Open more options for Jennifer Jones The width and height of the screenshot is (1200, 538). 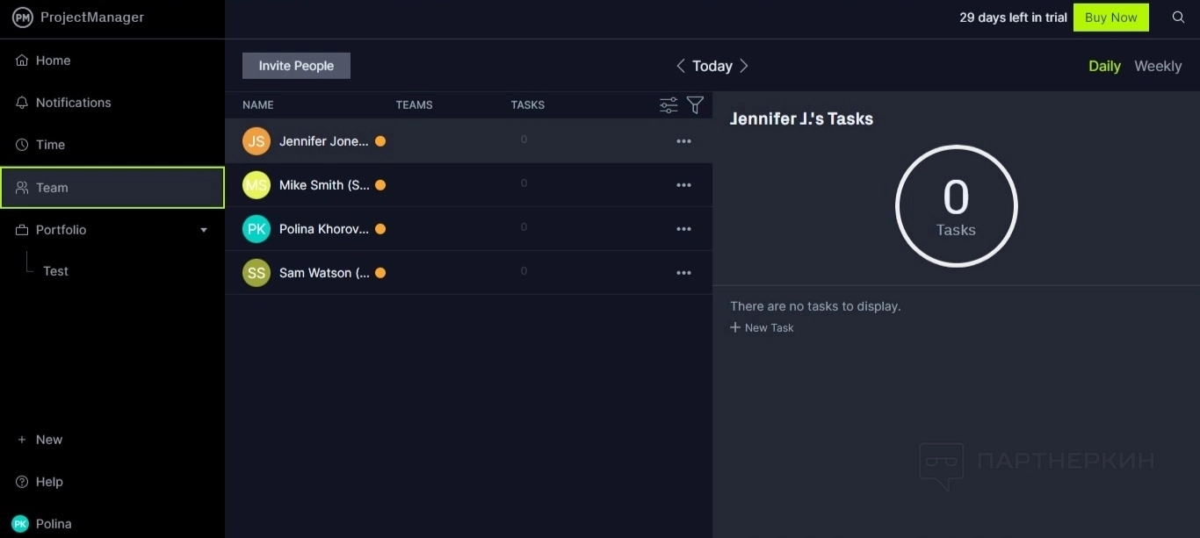point(683,141)
